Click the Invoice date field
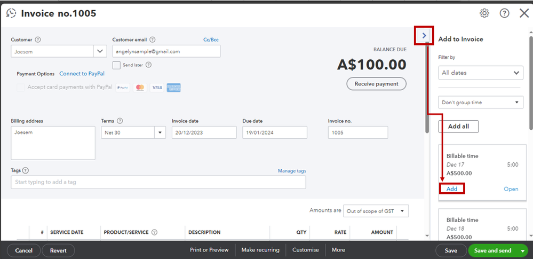 pos(204,132)
